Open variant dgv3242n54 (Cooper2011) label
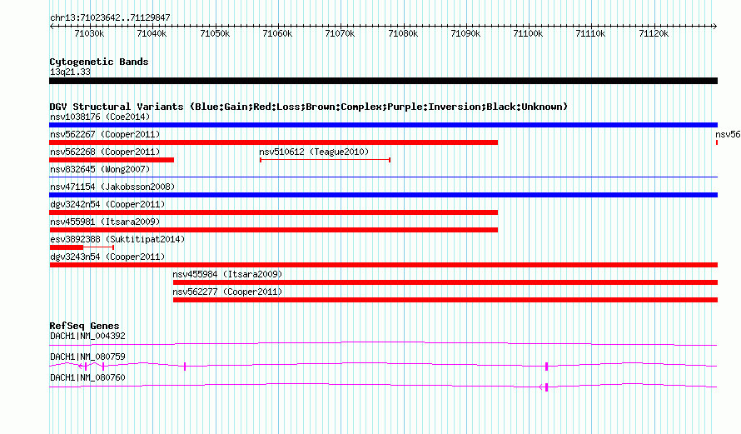 coord(107,204)
